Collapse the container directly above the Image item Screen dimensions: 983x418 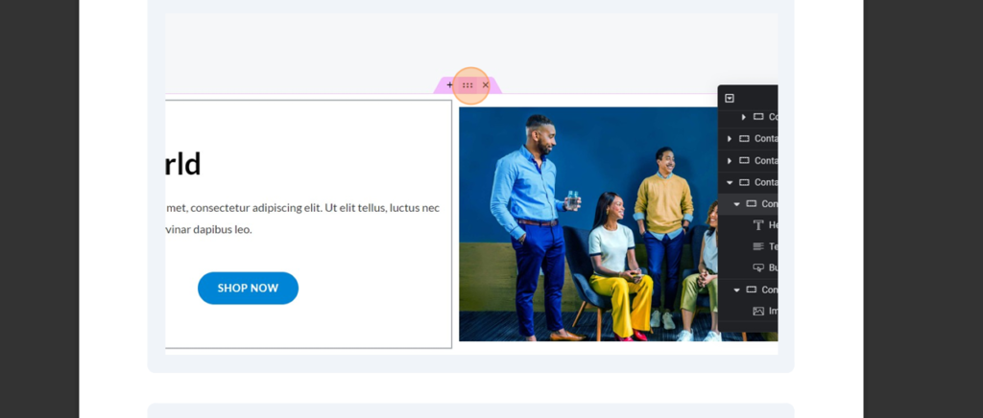(737, 290)
